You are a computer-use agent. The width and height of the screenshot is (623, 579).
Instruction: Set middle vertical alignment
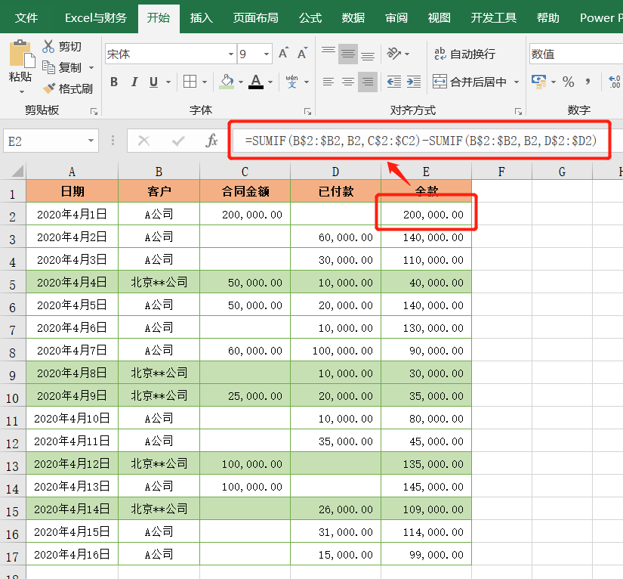pos(348,54)
